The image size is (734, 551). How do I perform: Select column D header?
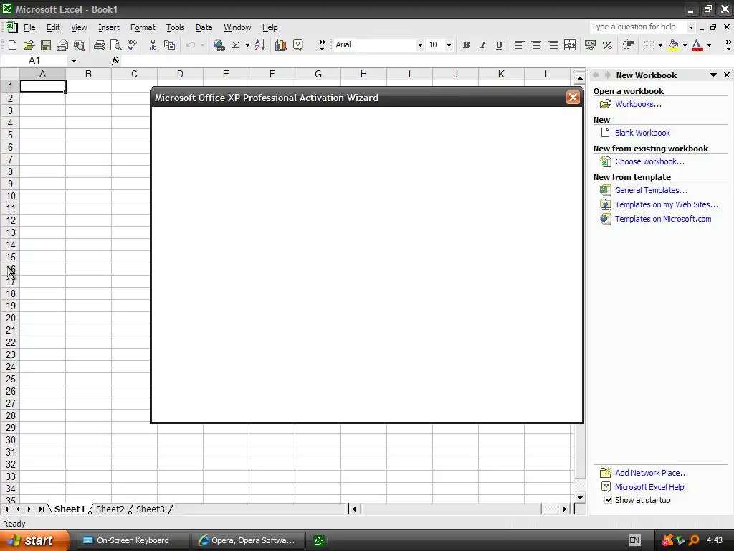pyautogui.click(x=180, y=74)
